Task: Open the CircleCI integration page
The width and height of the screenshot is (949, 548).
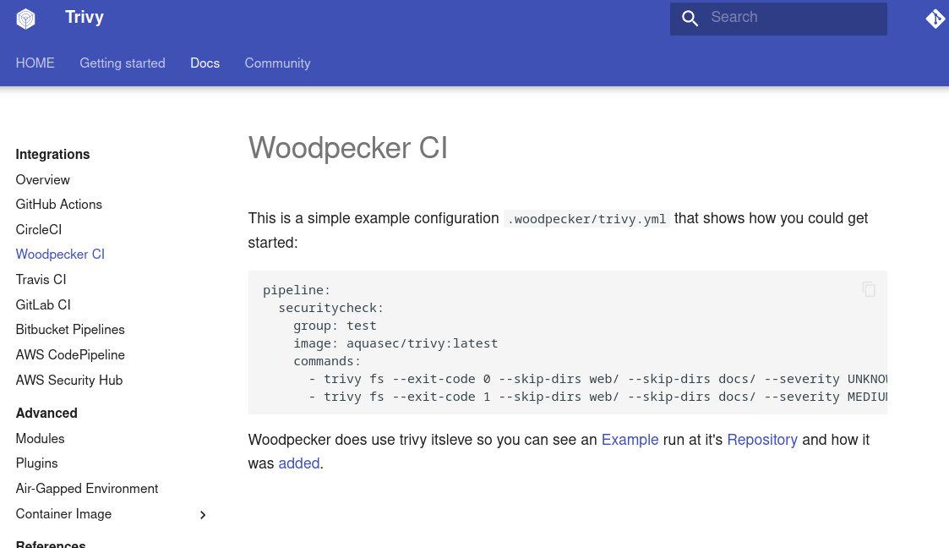Action: 39,229
